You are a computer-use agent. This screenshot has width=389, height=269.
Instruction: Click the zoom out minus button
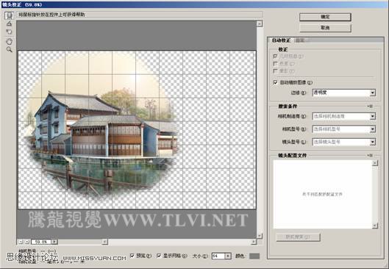point(21,242)
